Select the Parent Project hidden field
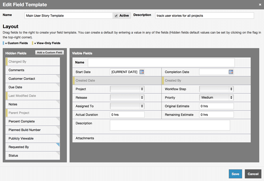The image size is (264, 181). [33, 113]
